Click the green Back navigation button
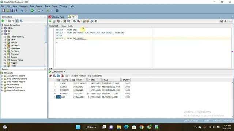The image size is (234, 131). (x=32, y=11)
